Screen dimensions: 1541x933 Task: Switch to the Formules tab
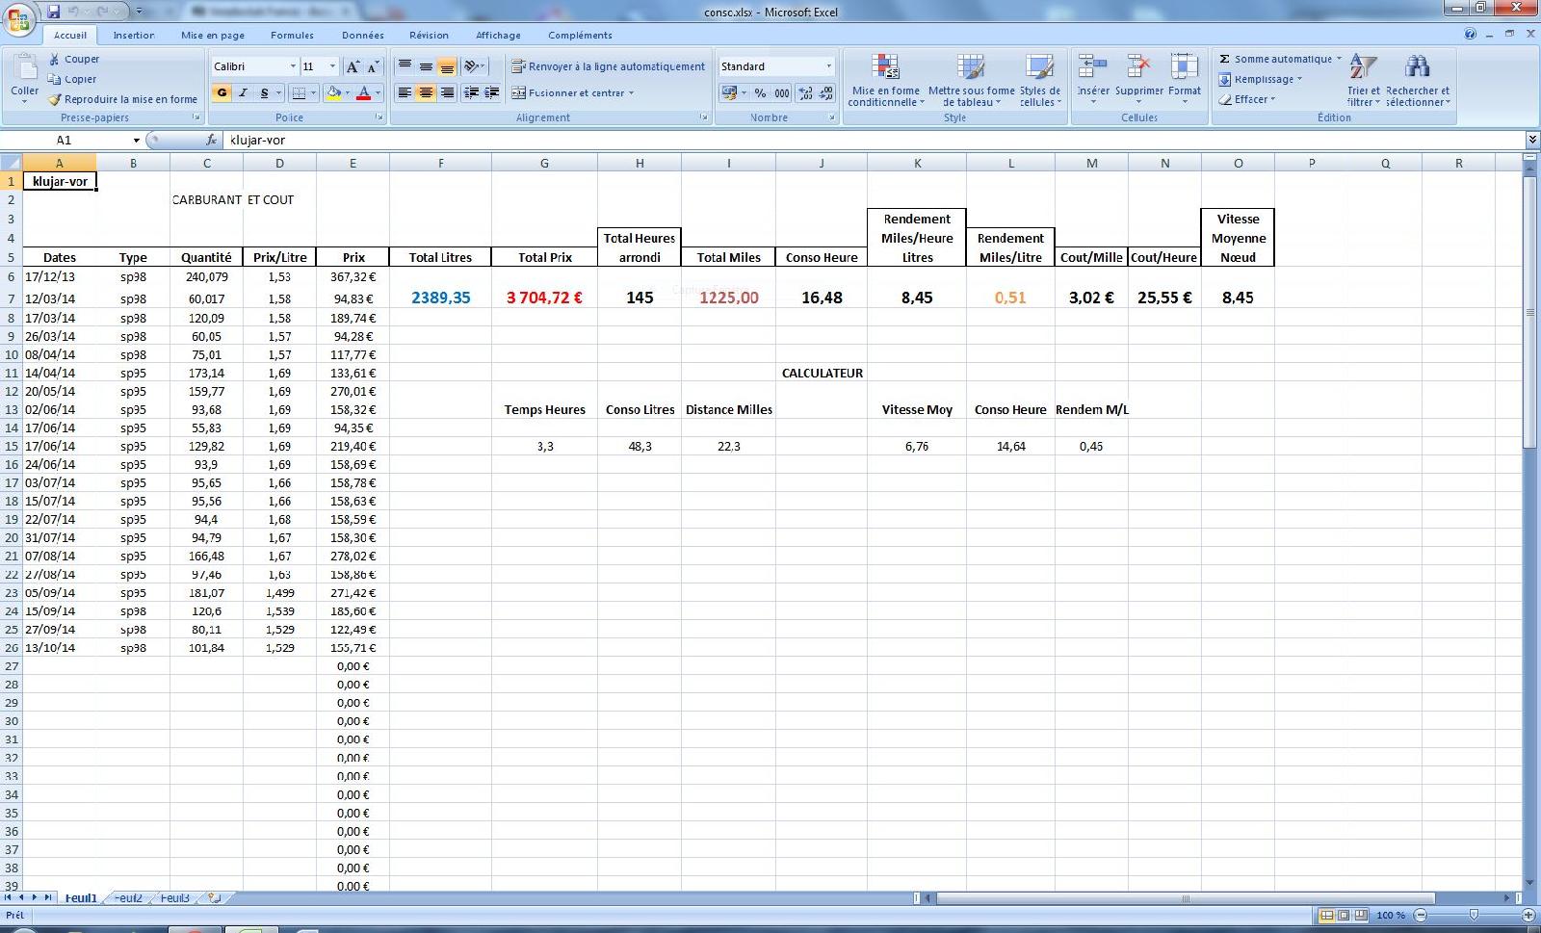[x=292, y=35]
